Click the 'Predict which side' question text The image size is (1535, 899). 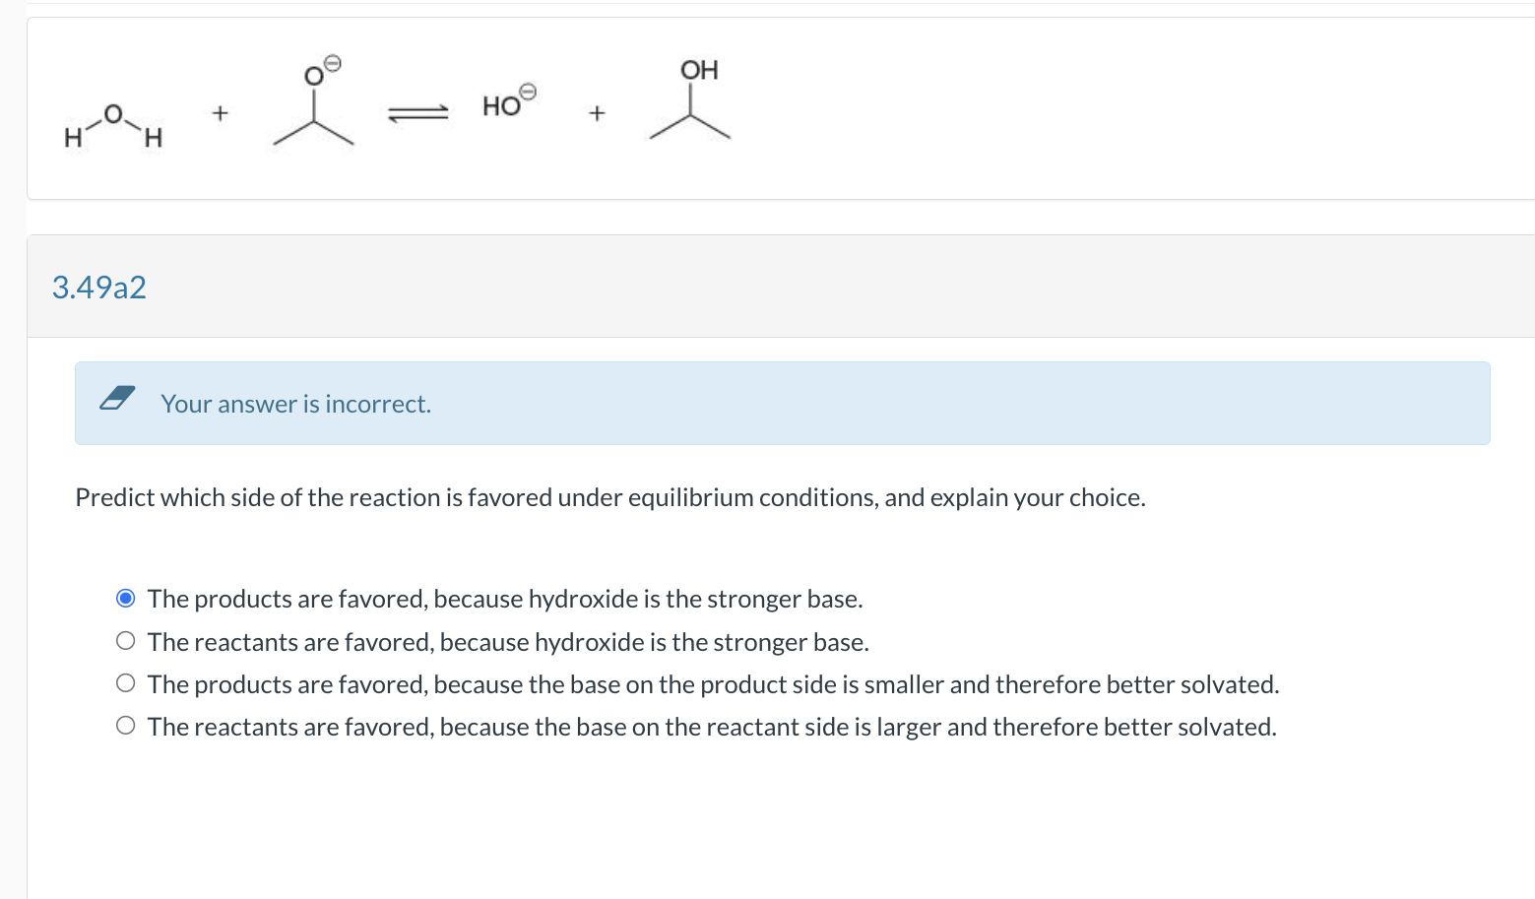pyautogui.click(x=610, y=497)
